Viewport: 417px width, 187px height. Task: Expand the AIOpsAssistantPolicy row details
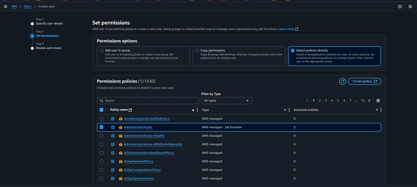(113, 161)
